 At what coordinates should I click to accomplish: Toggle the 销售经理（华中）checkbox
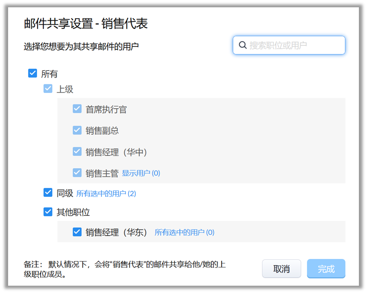click(77, 152)
